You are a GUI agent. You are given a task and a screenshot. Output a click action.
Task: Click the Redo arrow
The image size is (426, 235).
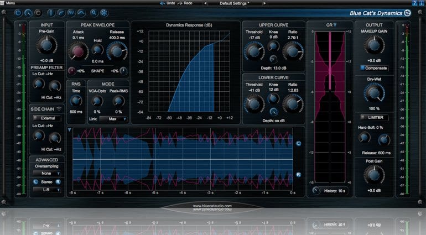(180, 3)
